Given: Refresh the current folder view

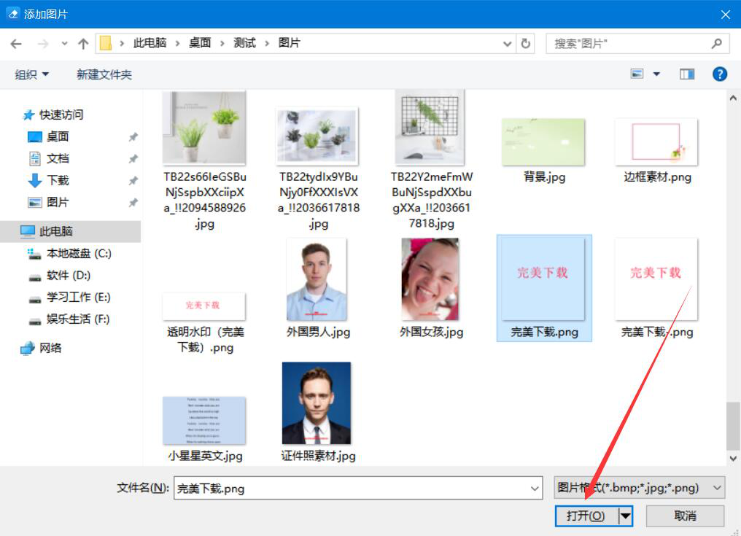Looking at the screenshot, I should (526, 44).
